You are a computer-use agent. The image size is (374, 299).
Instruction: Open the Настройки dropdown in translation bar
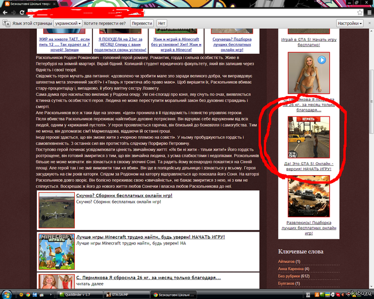tap(349, 23)
